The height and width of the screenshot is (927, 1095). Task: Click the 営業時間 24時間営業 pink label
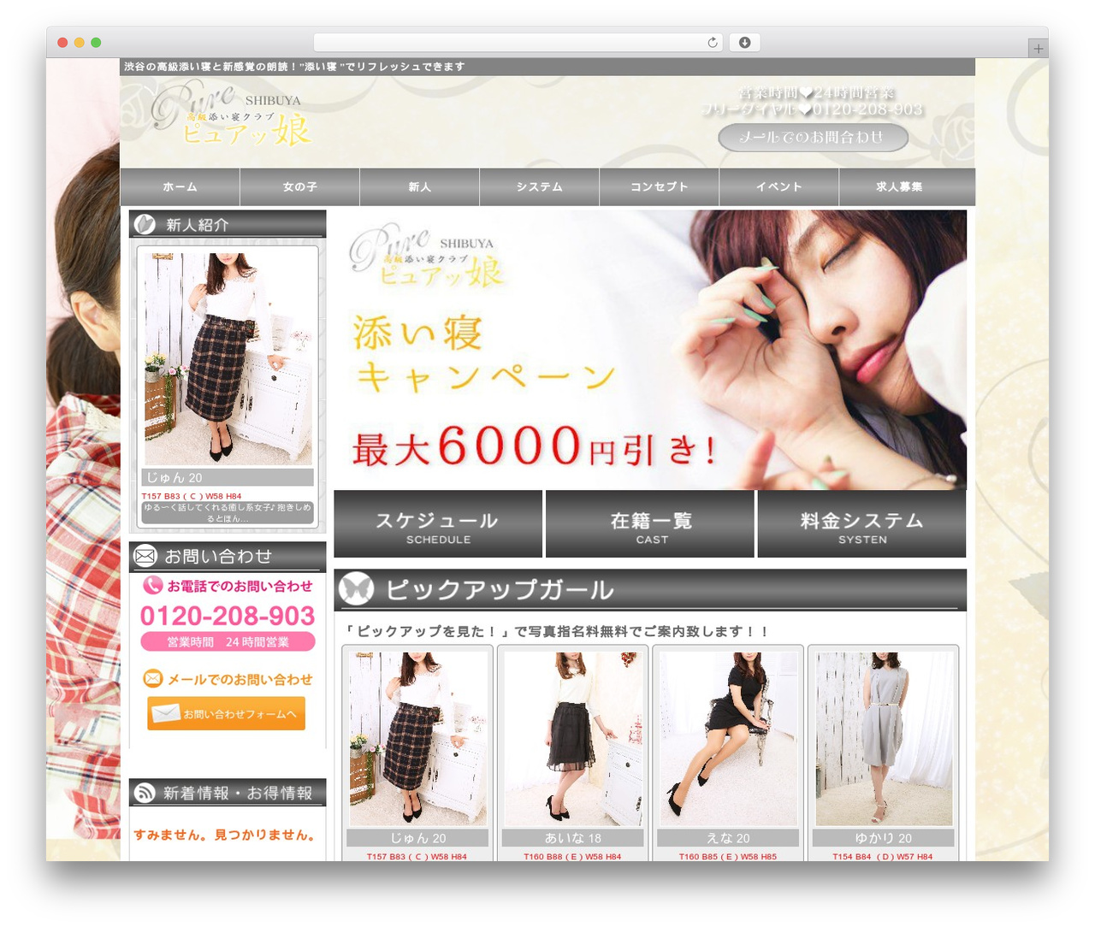click(x=228, y=642)
